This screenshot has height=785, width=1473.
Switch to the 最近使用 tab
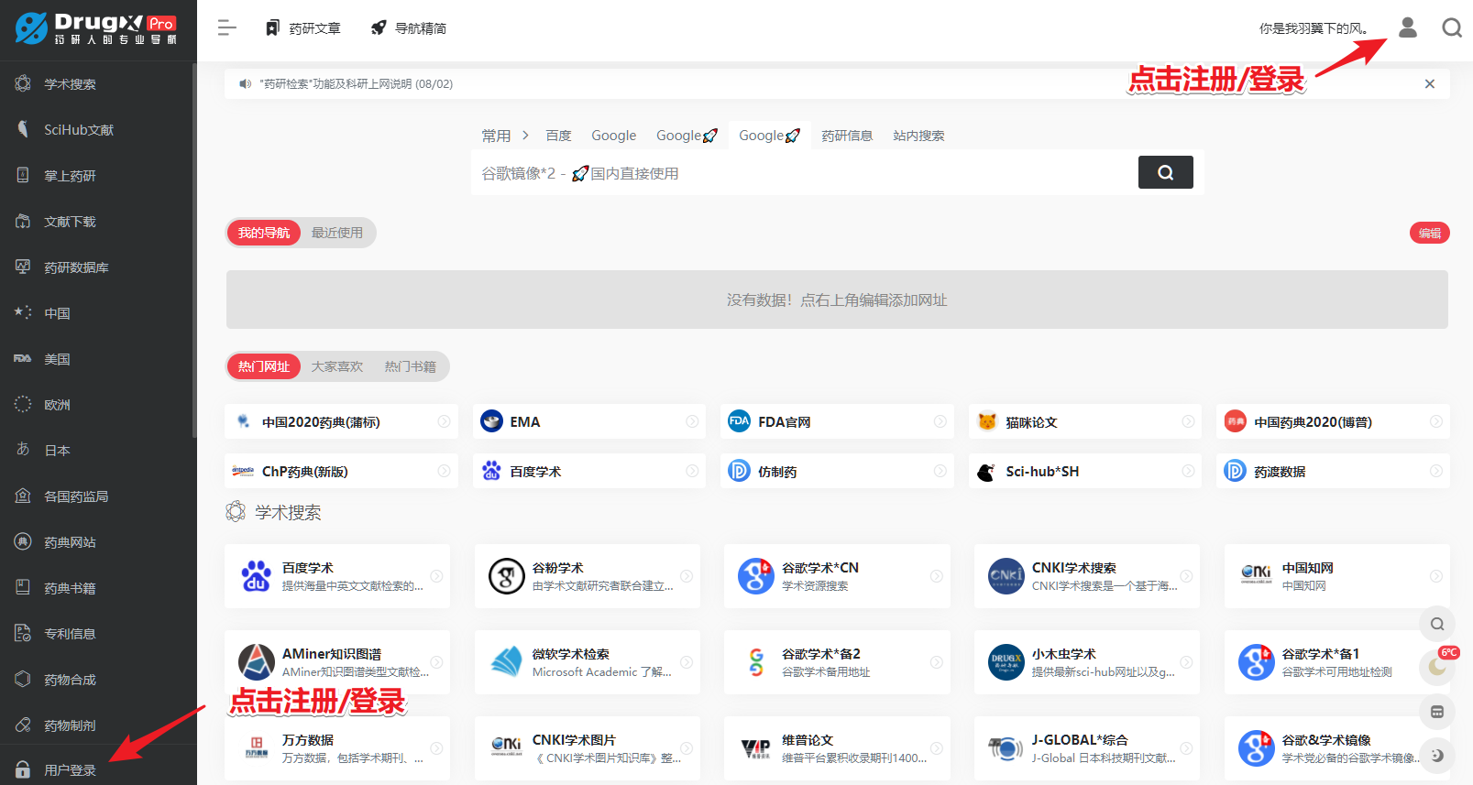coord(337,233)
